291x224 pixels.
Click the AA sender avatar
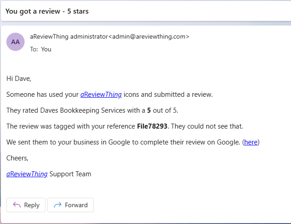[15, 42]
